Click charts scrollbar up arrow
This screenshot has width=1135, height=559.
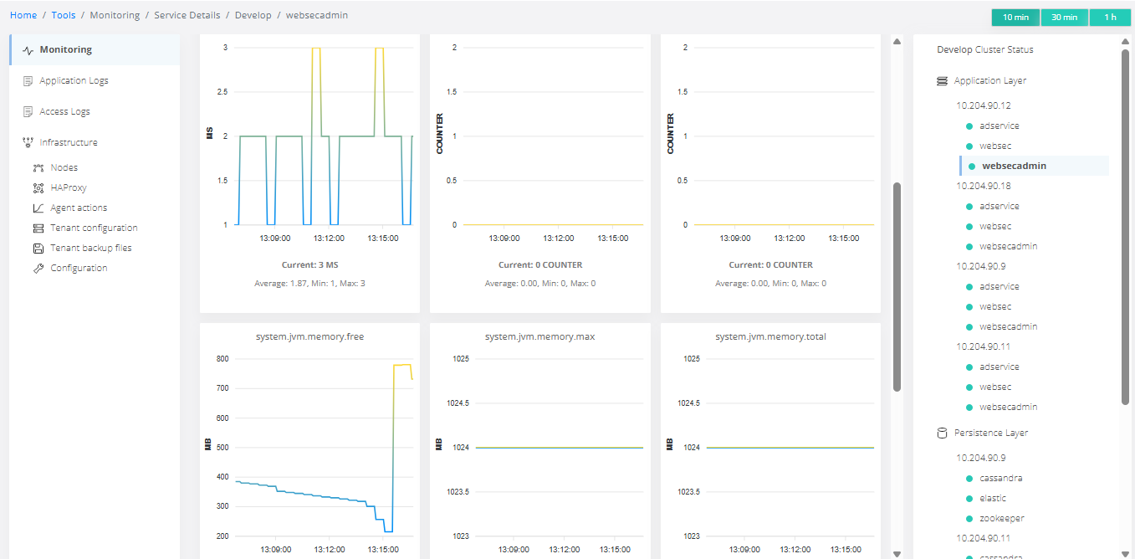pos(897,41)
